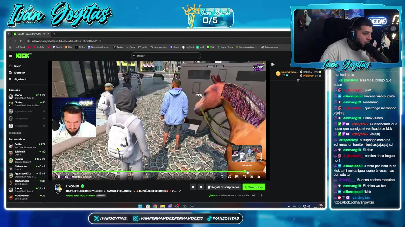Collapse the chat panel arrow icon
The width and height of the screenshot is (405, 227).
click(x=273, y=64)
